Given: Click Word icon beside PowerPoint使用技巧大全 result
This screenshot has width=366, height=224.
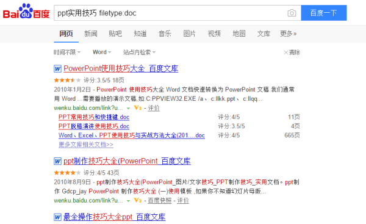Looking at the screenshot, I should (57, 69).
